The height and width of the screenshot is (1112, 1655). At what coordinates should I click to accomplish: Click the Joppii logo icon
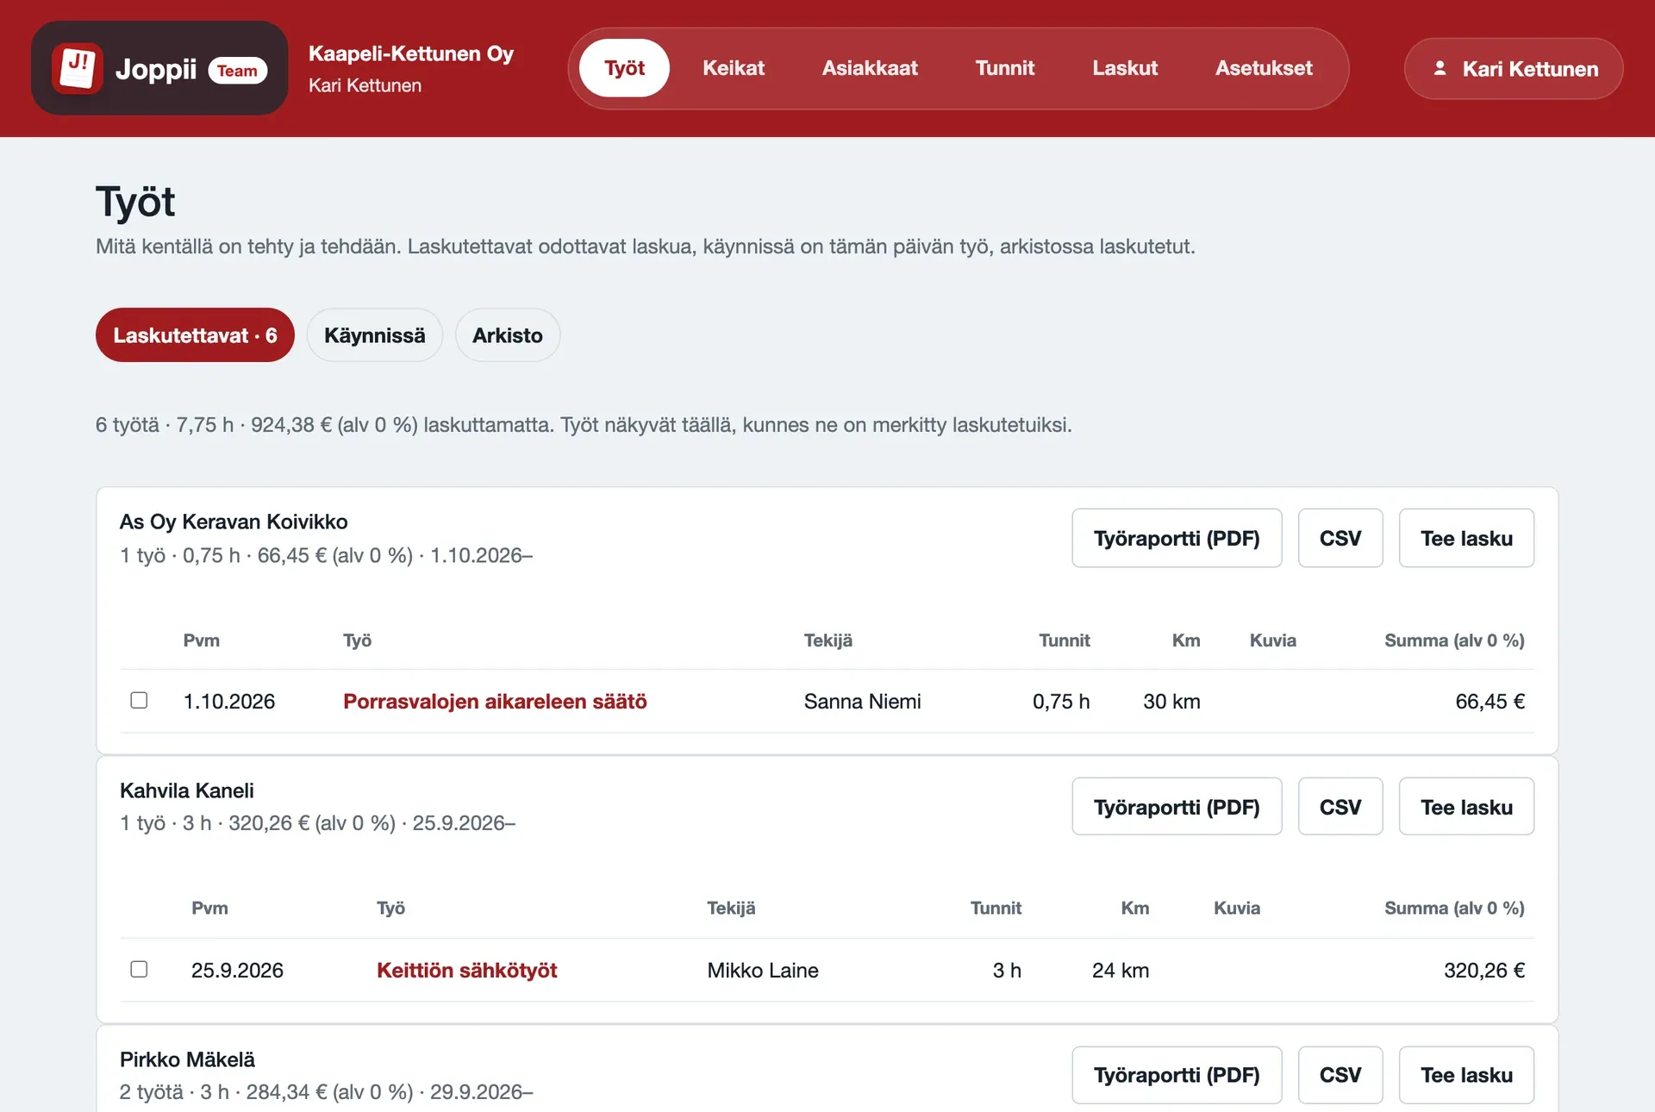78,68
